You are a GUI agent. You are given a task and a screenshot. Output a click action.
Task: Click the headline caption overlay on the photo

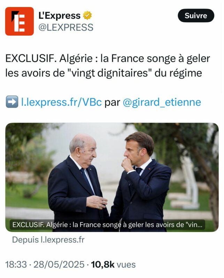107,225
